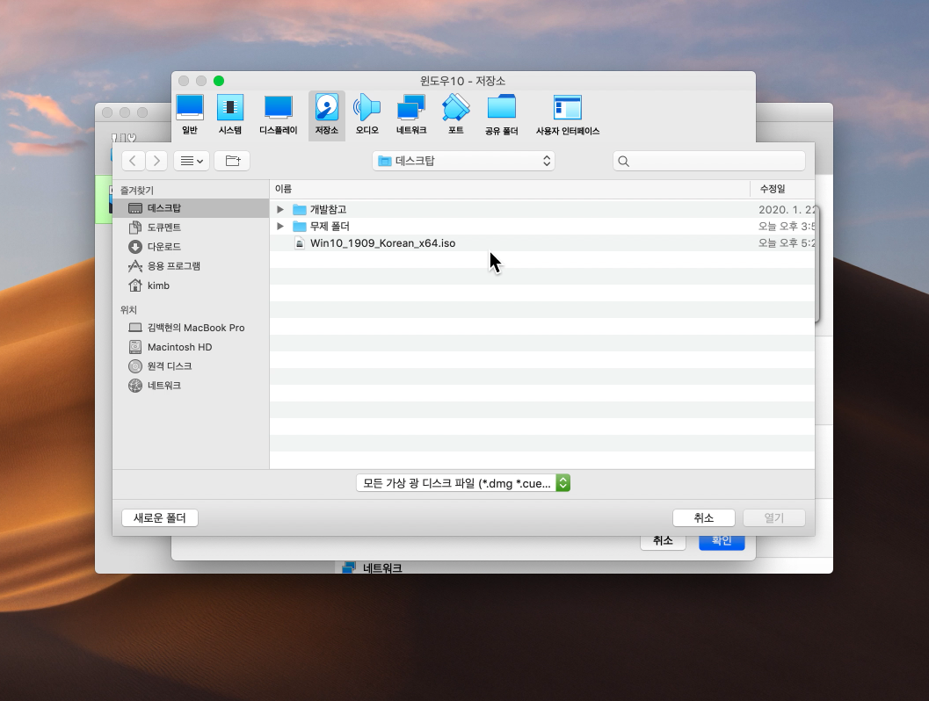Open the list view options dropdown

192,161
